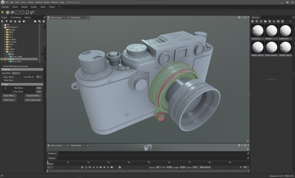The image size is (295, 178).
Task: Enable the Show Skew checkbox
Action: click(3, 80)
